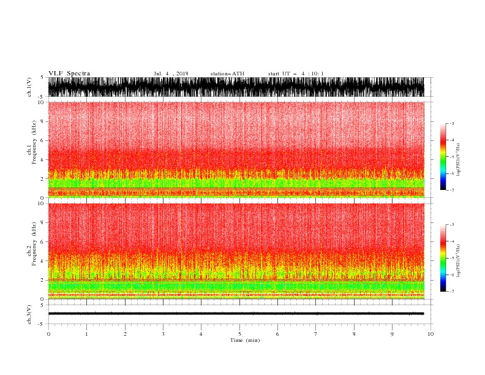Click the "7" tick on the time axis
This screenshot has height=375, width=485.
click(316, 334)
